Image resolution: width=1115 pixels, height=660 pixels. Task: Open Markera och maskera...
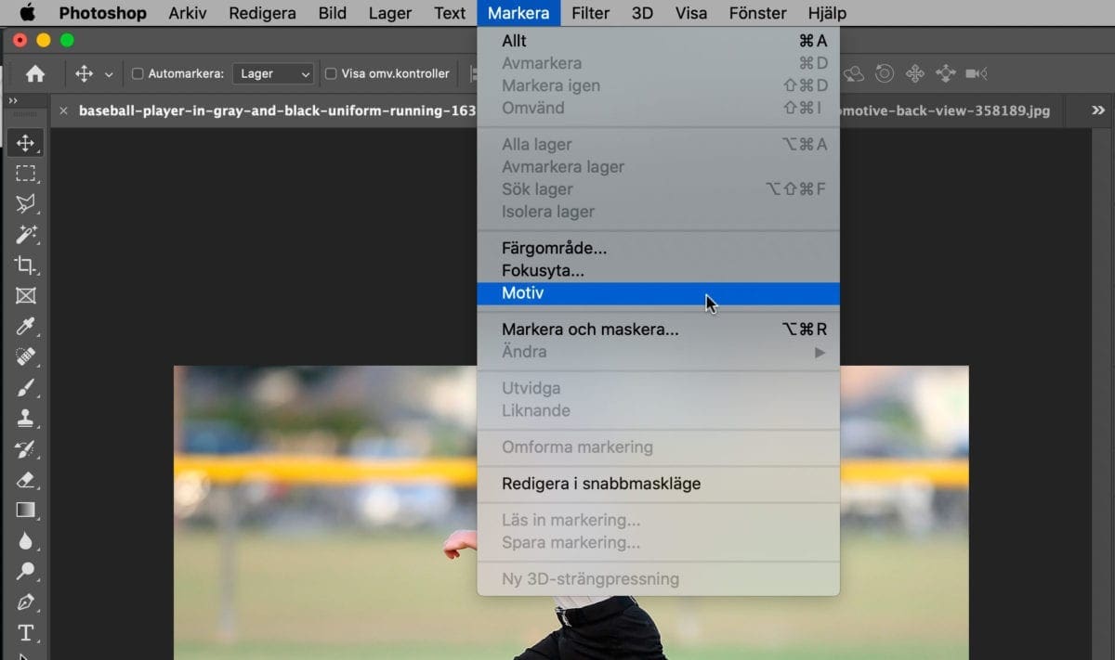click(658, 330)
